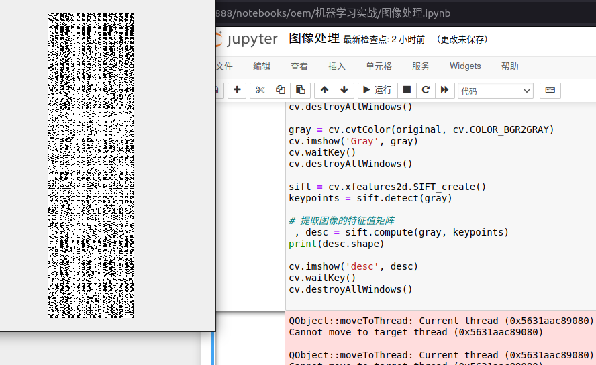
Task: Move selected cell up arrow
Action: (324, 90)
